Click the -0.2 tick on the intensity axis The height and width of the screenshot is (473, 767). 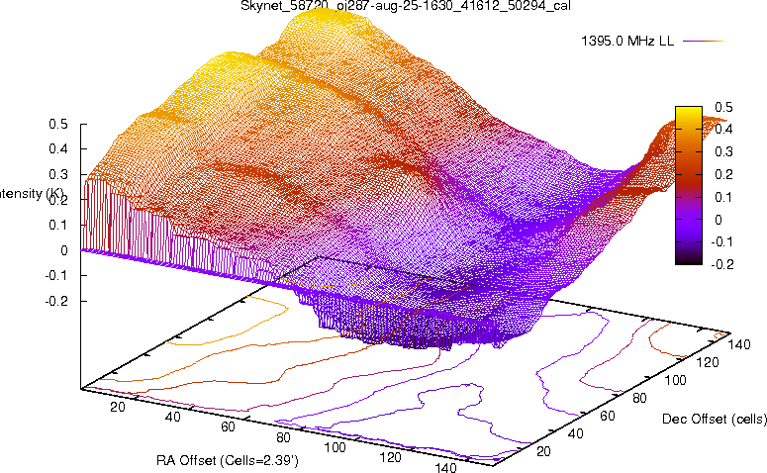[56, 301]
